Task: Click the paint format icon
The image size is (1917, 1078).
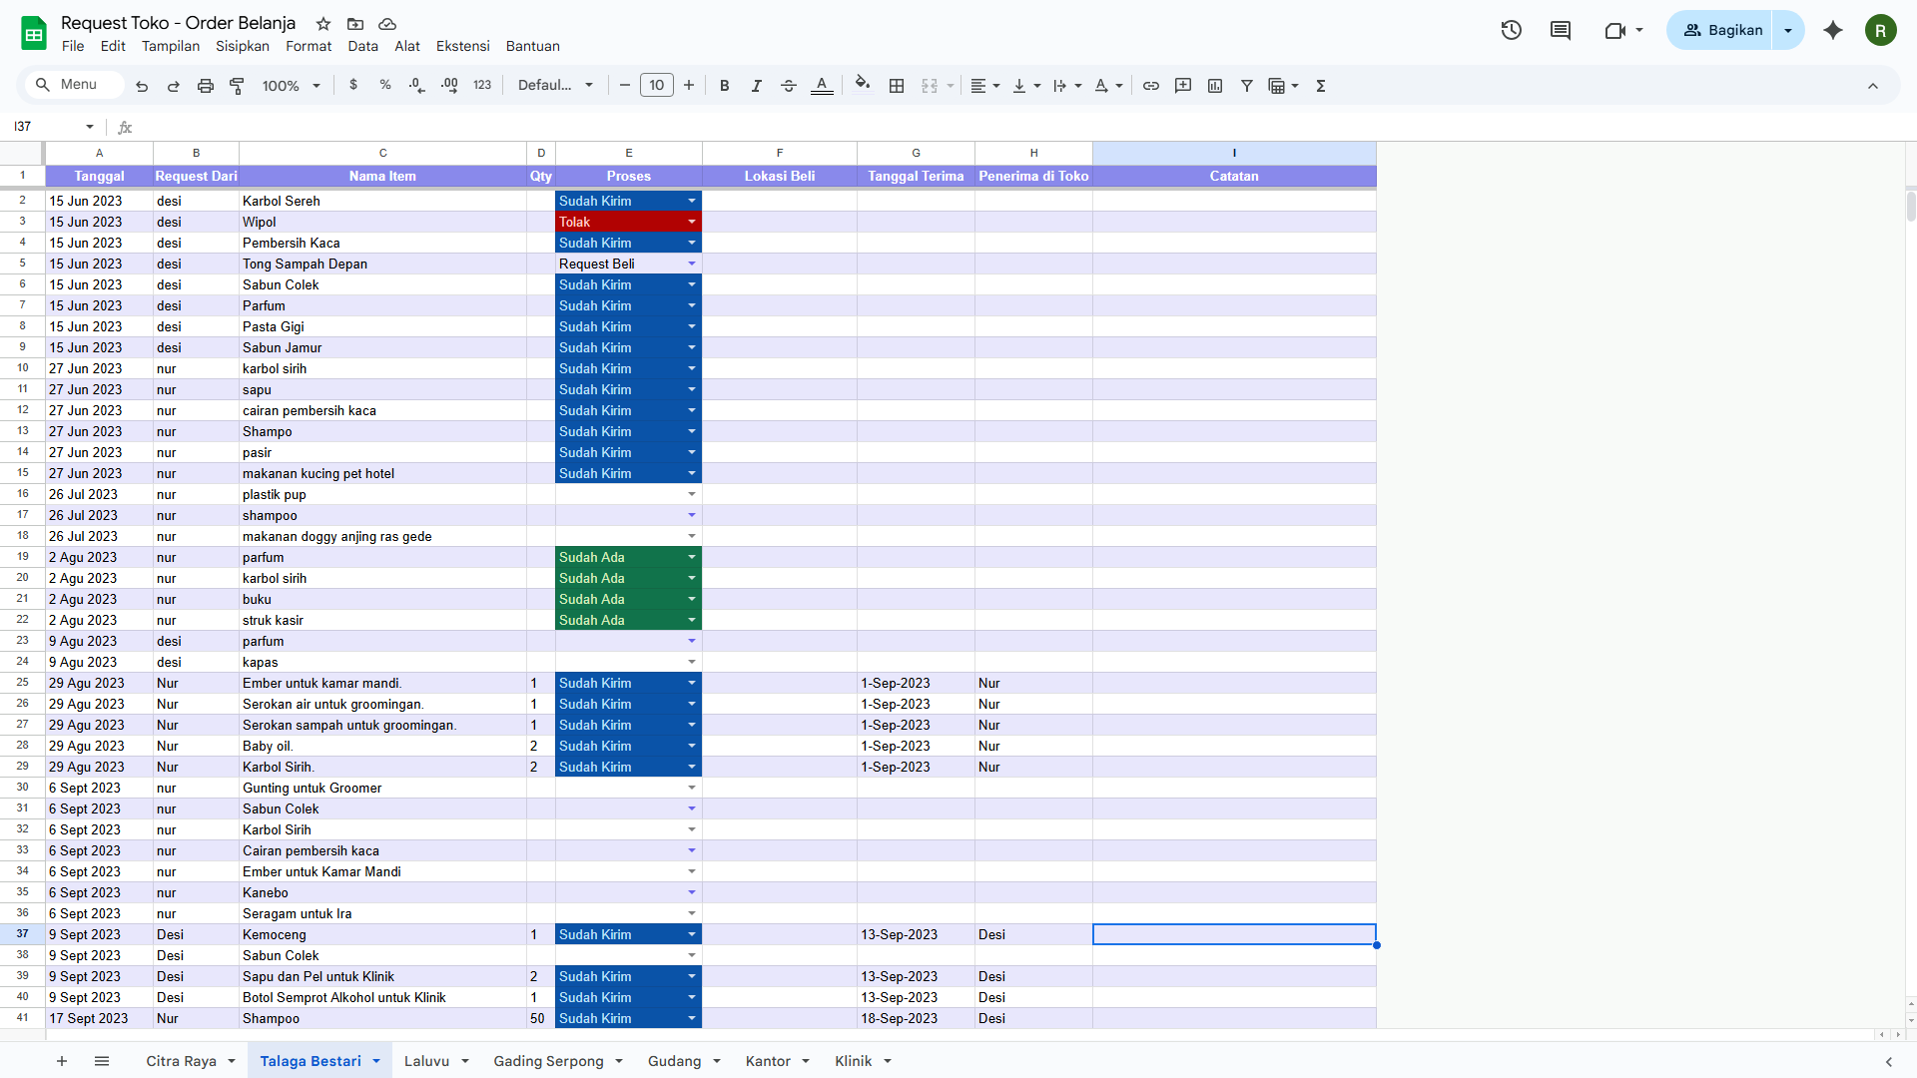Action: click(x=237, y=86)
